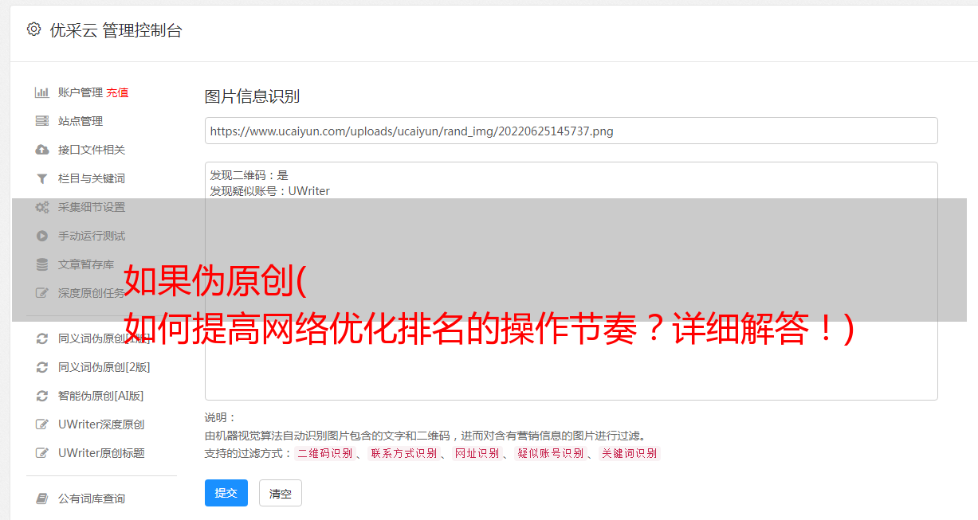Click the 图片信息识别 heading
The height and width of the screenshot is (520, 978).
pyautogui.click(x=253, y=96)
